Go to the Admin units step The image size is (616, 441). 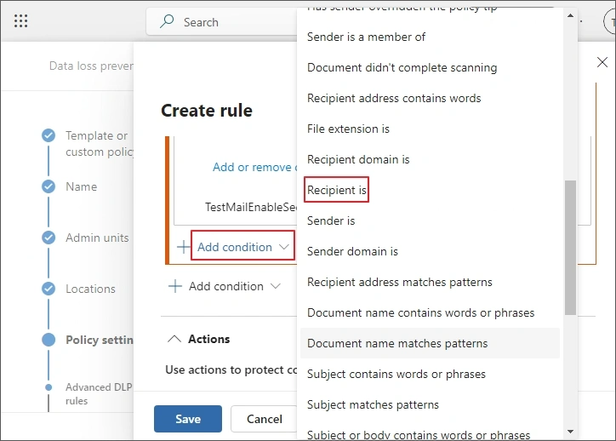(x=97, y=238)
